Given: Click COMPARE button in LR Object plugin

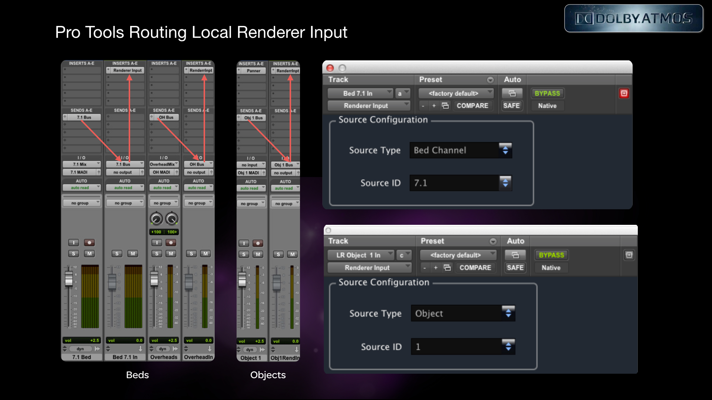Looking at the screenshot, I should [475, 268].
